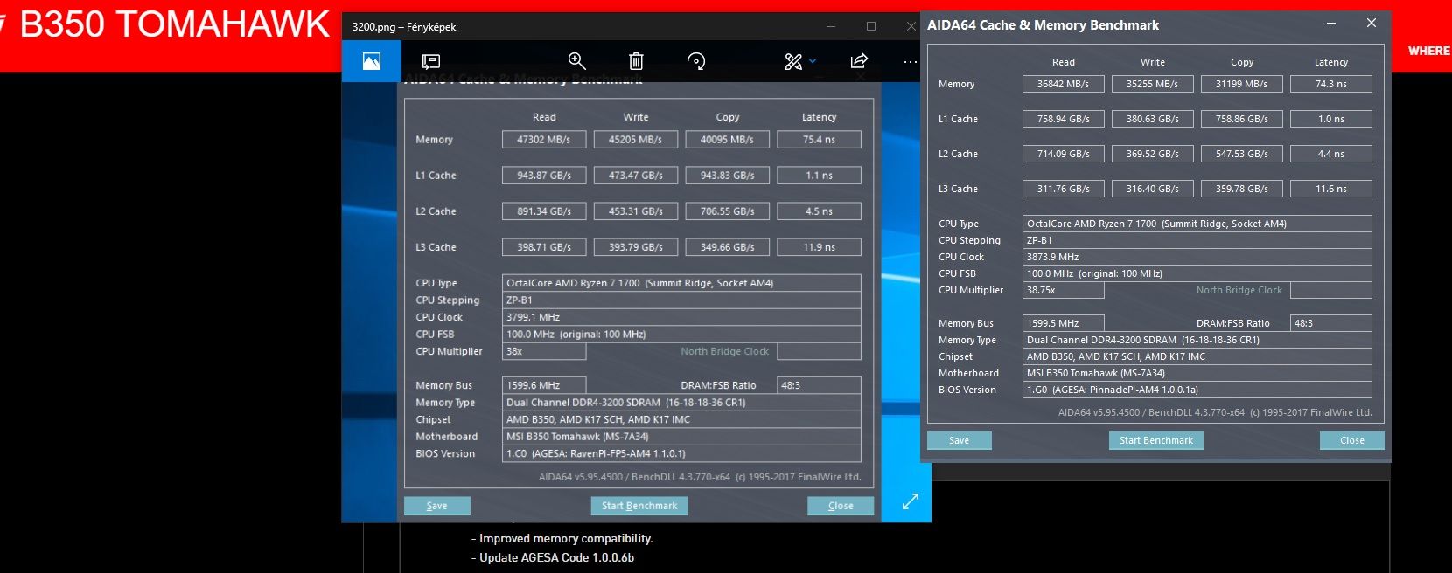Open the three-dot more menu in Photos
The width and height of the screenshot is (1452, 573).
tap(911, 62)
